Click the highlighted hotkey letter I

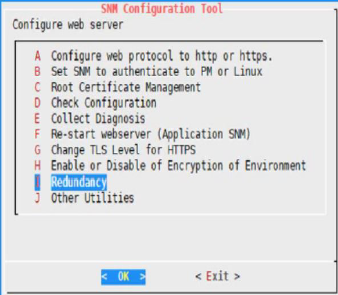click(38, 182)
